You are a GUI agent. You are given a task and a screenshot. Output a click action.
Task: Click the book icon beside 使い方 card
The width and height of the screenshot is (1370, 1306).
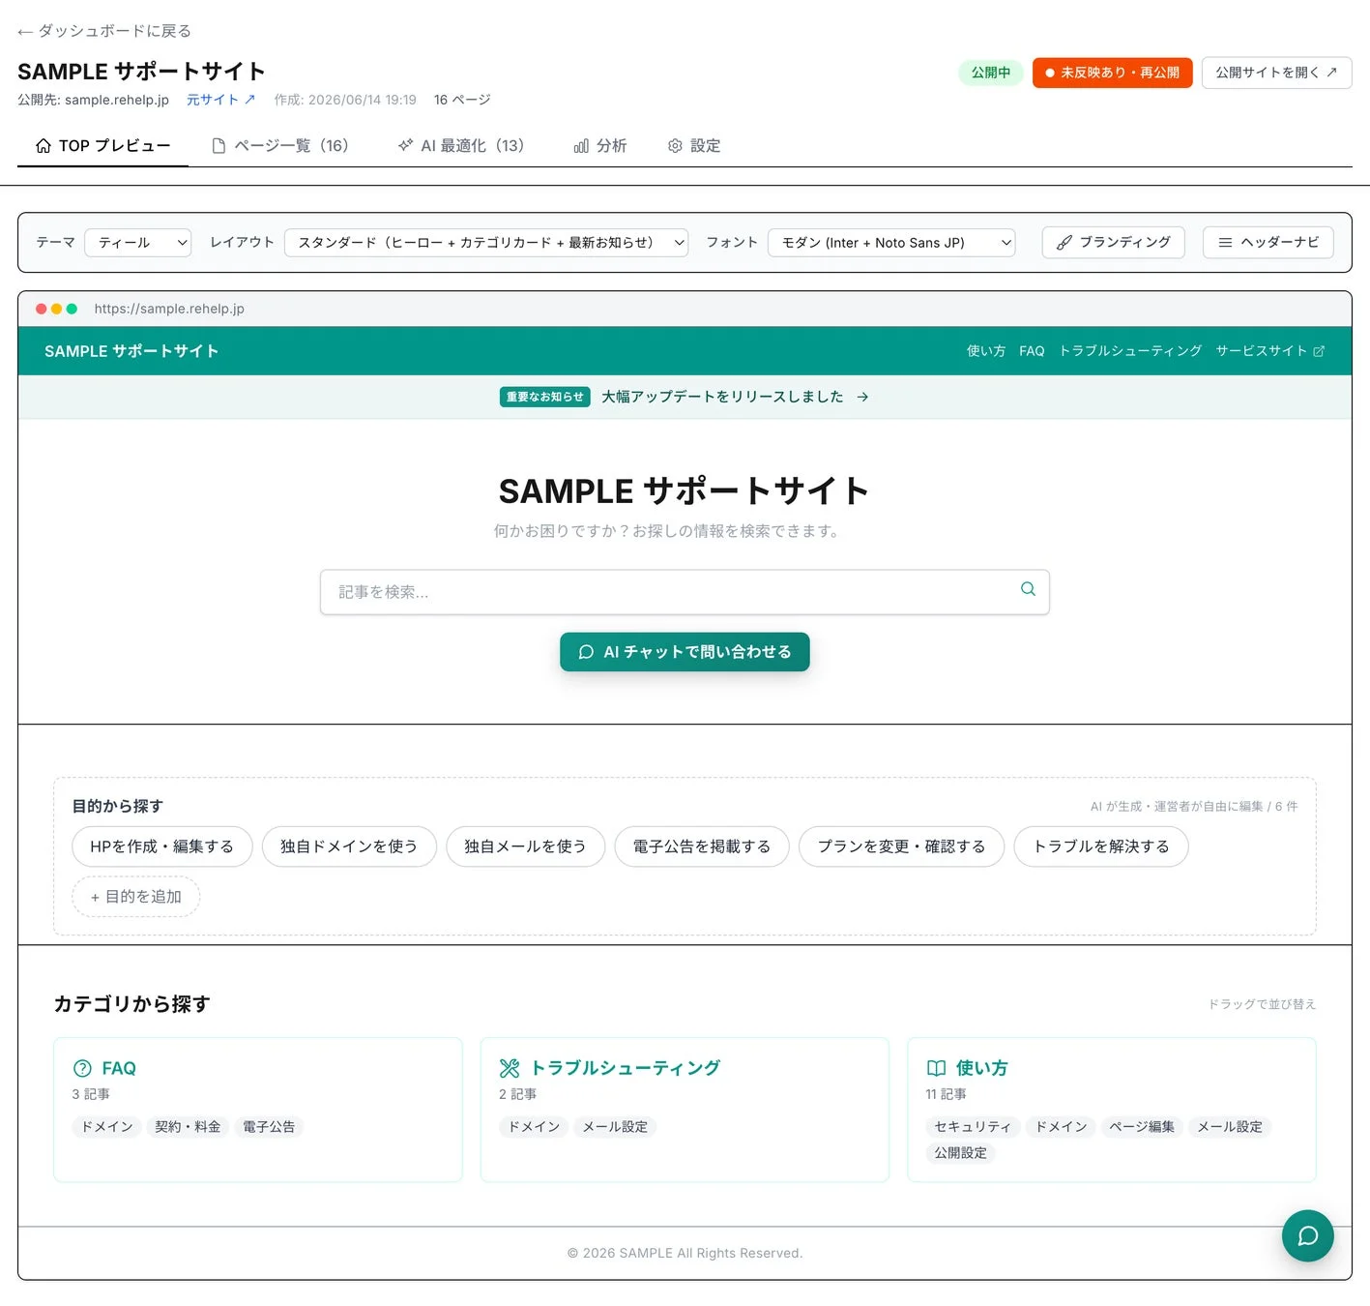tap(936, 1068)
